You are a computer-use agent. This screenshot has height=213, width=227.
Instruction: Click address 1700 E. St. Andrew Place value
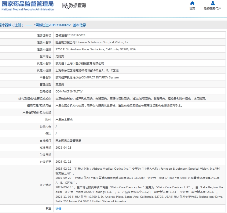click(96, 49)
